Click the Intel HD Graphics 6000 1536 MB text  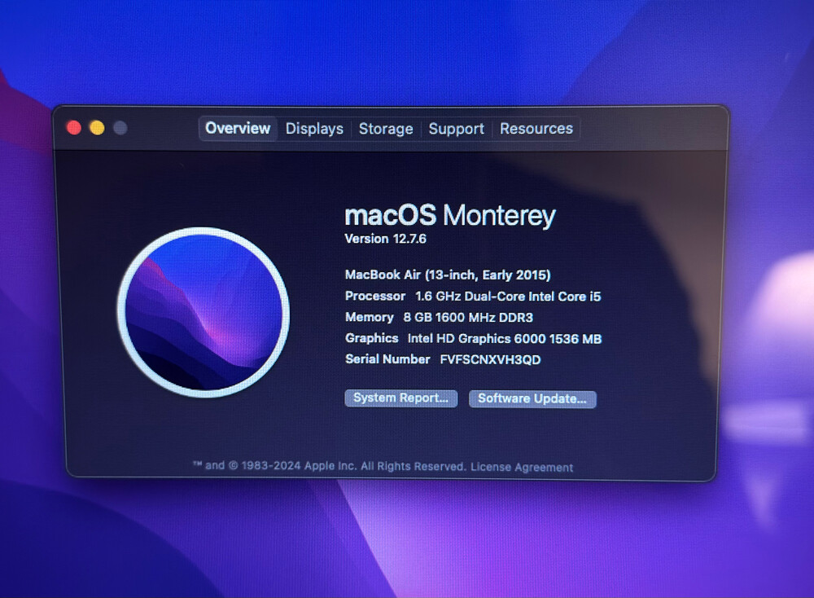[x=505, y=339]
